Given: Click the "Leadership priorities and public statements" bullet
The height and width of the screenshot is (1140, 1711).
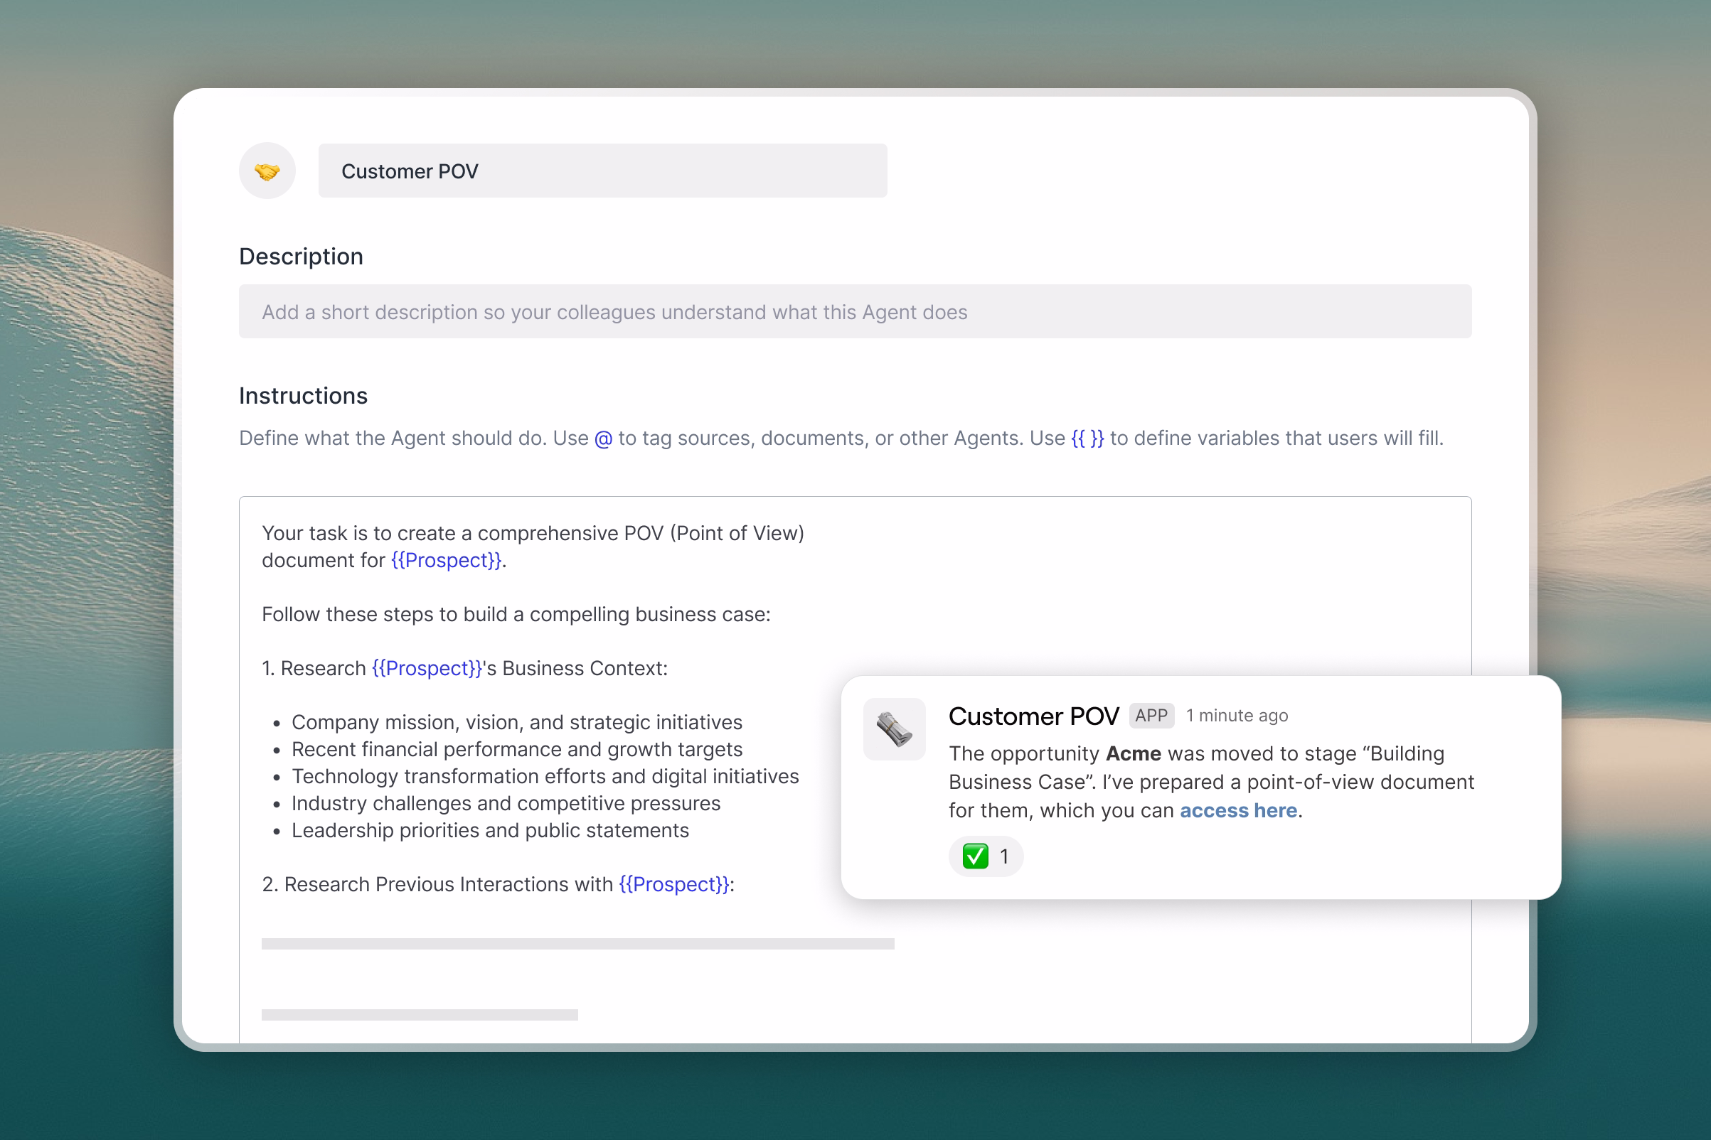Looking at the screenshot, I should tap(489, 830).
